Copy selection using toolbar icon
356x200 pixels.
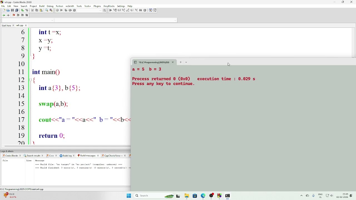coord(36,10)
